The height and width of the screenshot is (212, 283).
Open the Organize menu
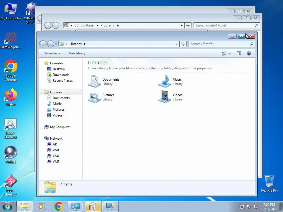[x=52, y=53]
